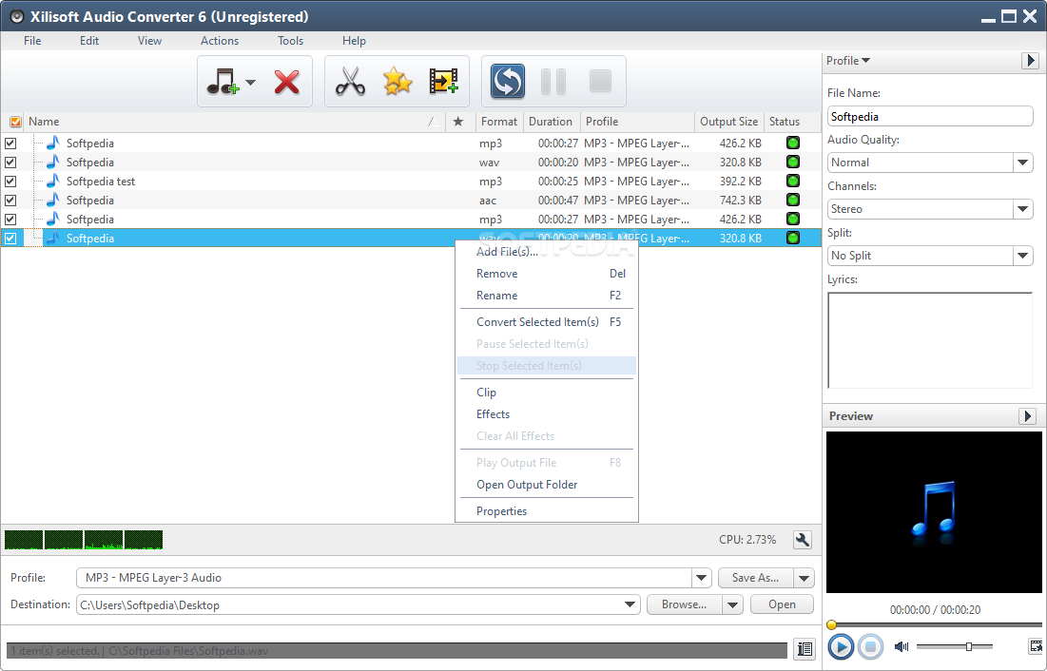Click the preview seek slider handle
Image resolution: width=1047 pixels, height=671 pixels.
pyautogui.click(x=831, y=625)
